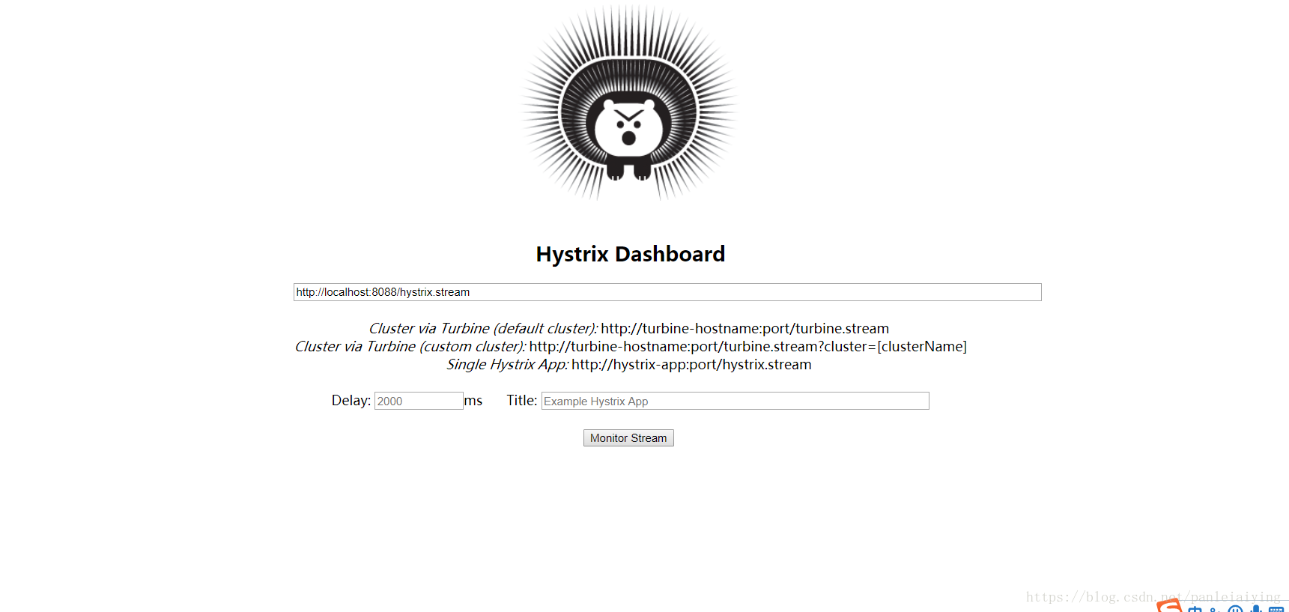Image resolution: width=1289 pixels, height=612 pixels.
Task: Select the Title field with Example Hystrix App
Action: [x=736, y=401]
